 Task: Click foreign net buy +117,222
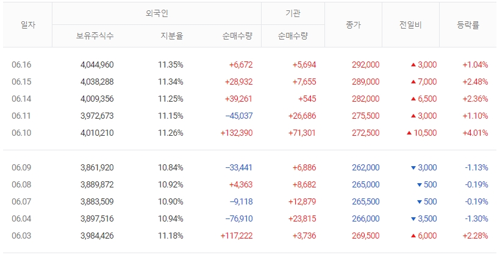pyautogui.click(x=237, y=236)
